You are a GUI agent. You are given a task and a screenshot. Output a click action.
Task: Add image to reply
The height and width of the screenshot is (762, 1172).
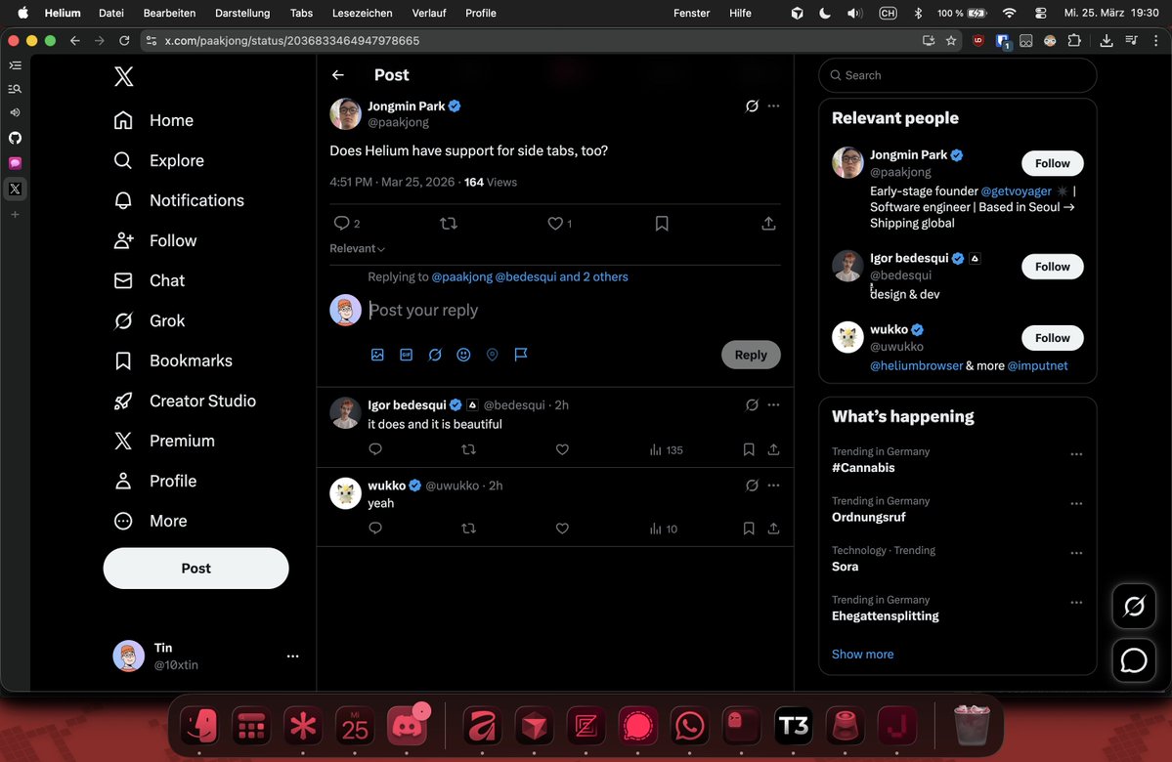pos(377,355)
